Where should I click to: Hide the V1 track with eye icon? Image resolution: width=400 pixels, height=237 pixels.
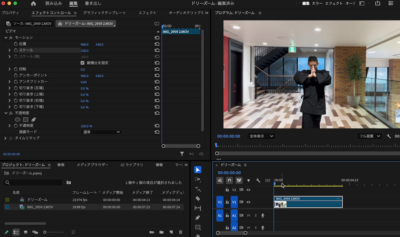pyautogui.click(x=248, y=202)
